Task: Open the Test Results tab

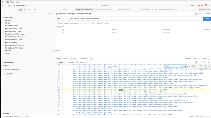Action: (x=84, y=59)
